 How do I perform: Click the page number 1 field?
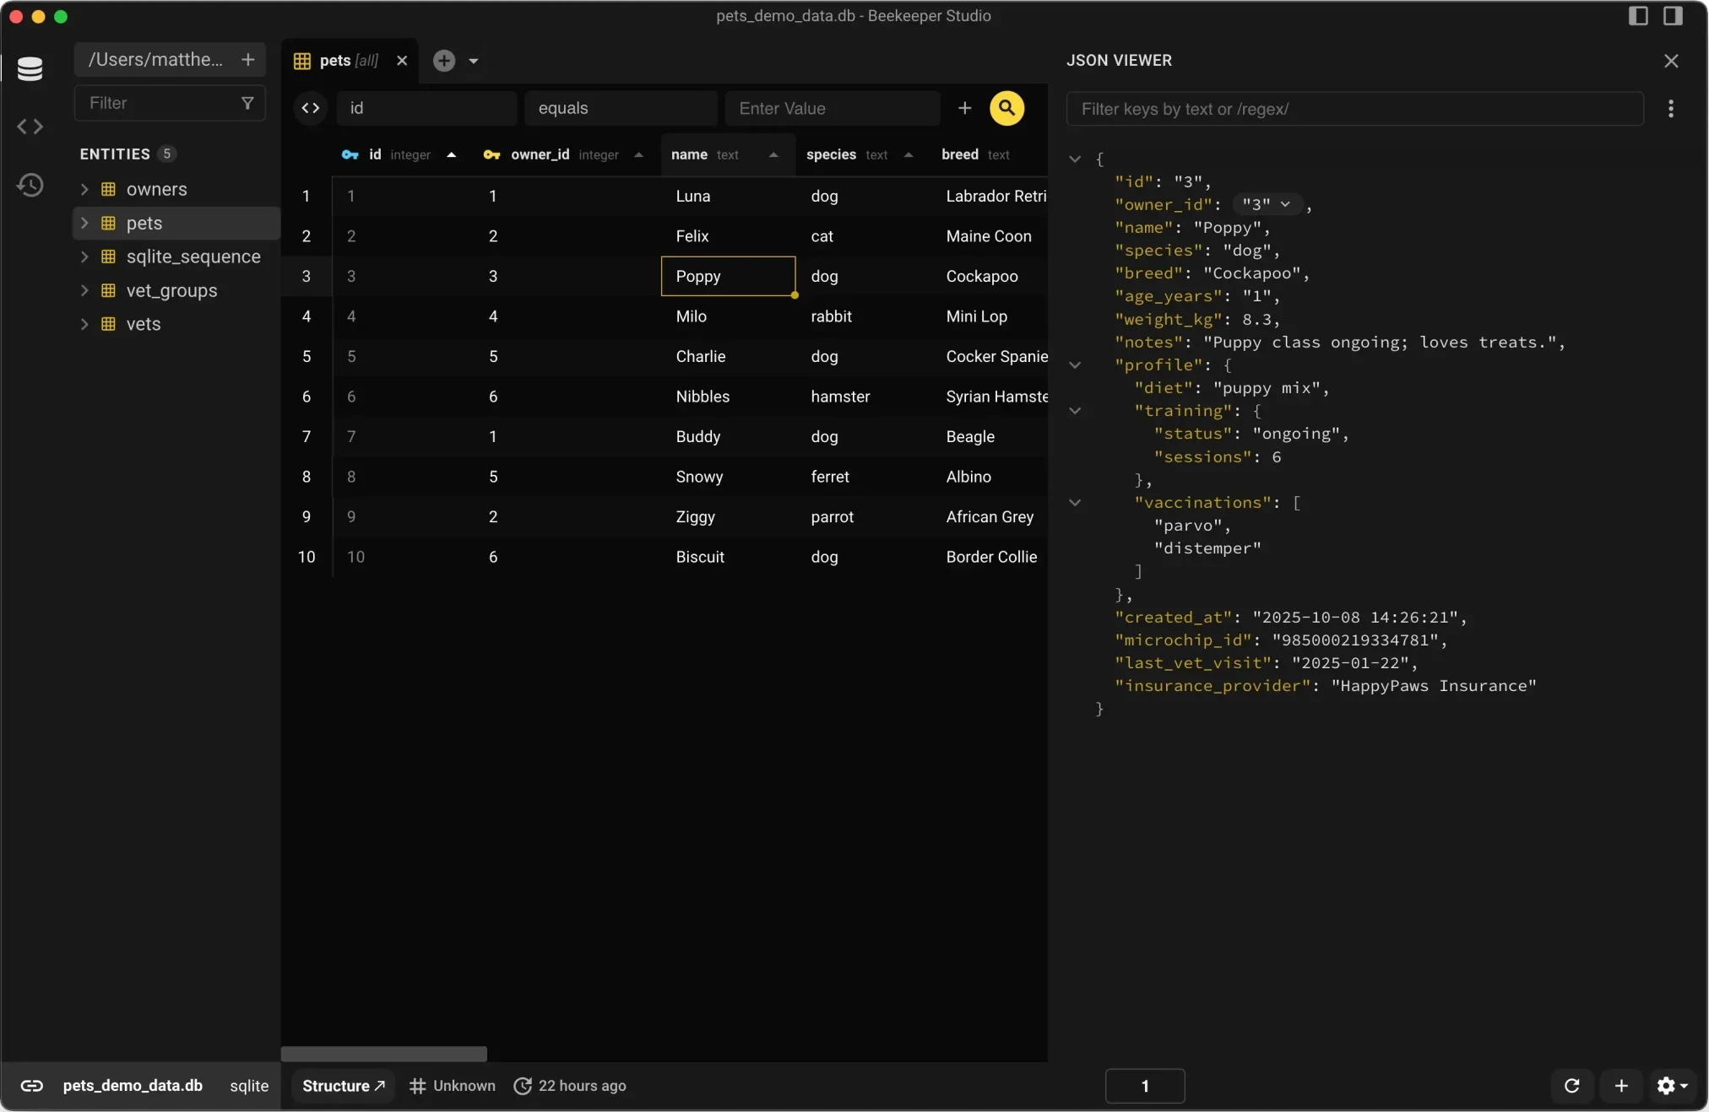pyautogui.click(x=1145, y=1086)
